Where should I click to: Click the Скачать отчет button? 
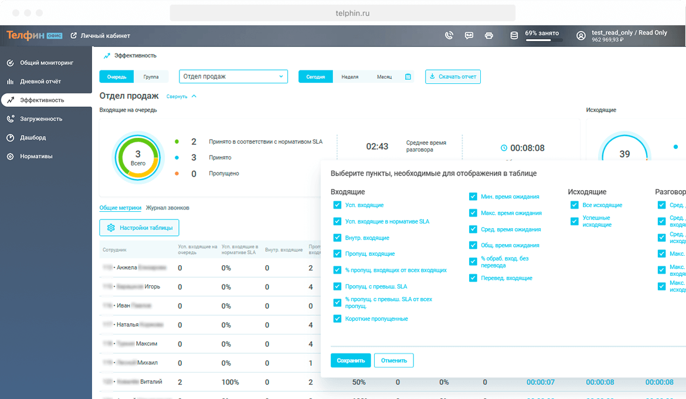(x=453, y=77)
